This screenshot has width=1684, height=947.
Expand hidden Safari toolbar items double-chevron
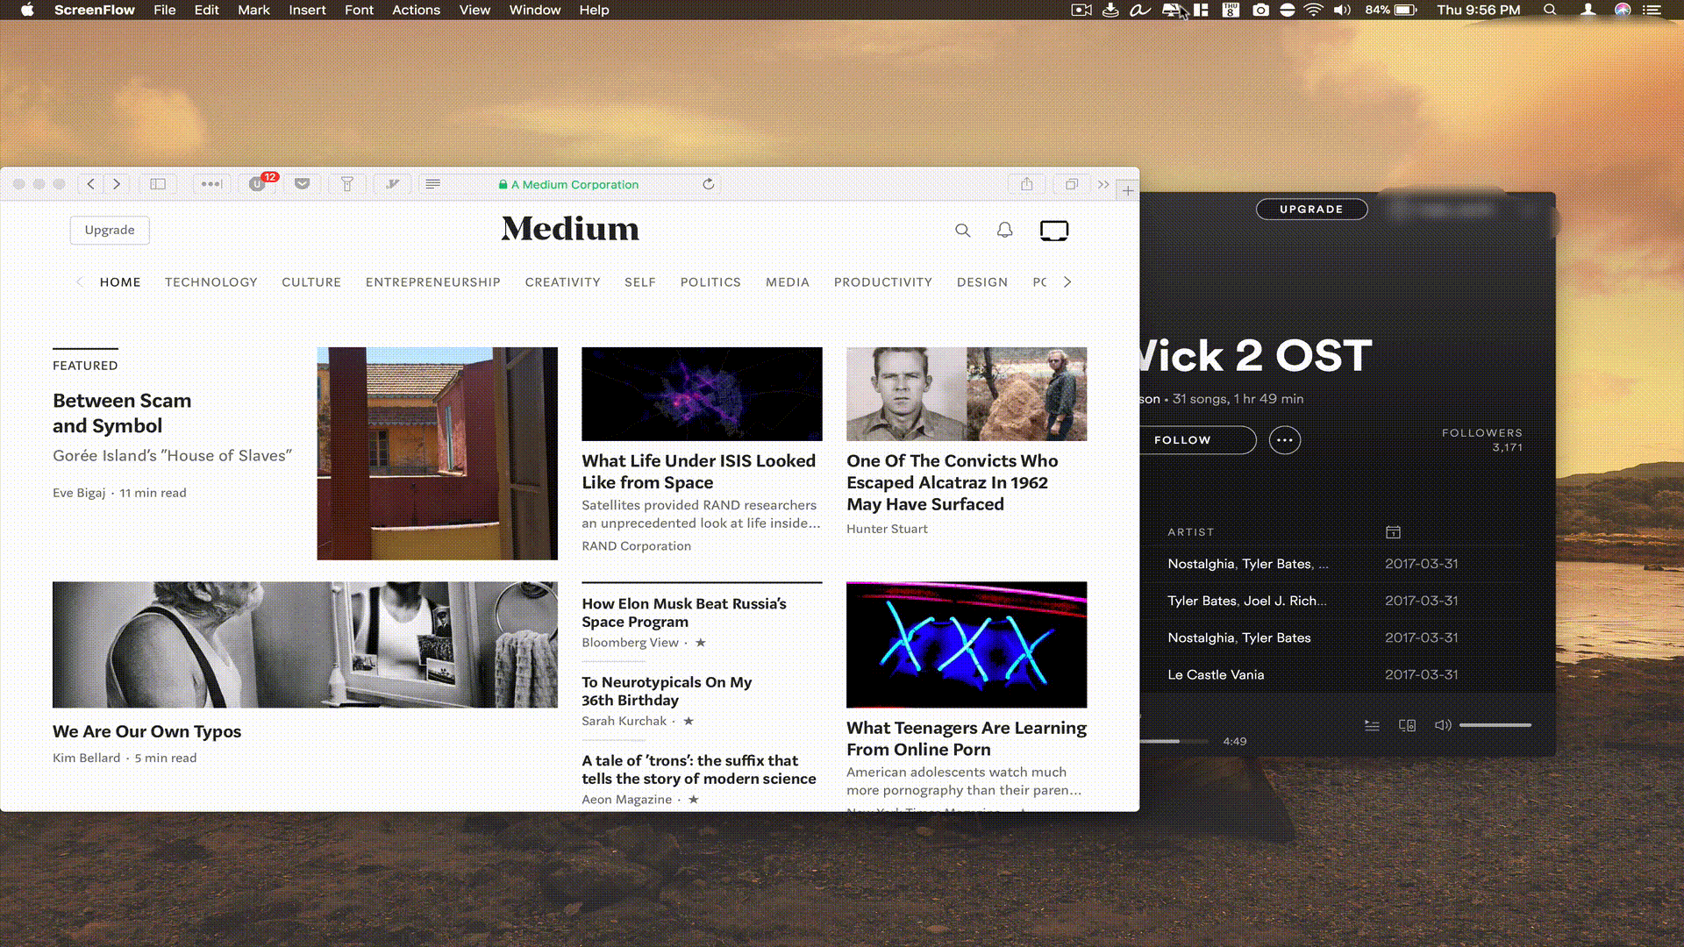[x=1102, y=184]
